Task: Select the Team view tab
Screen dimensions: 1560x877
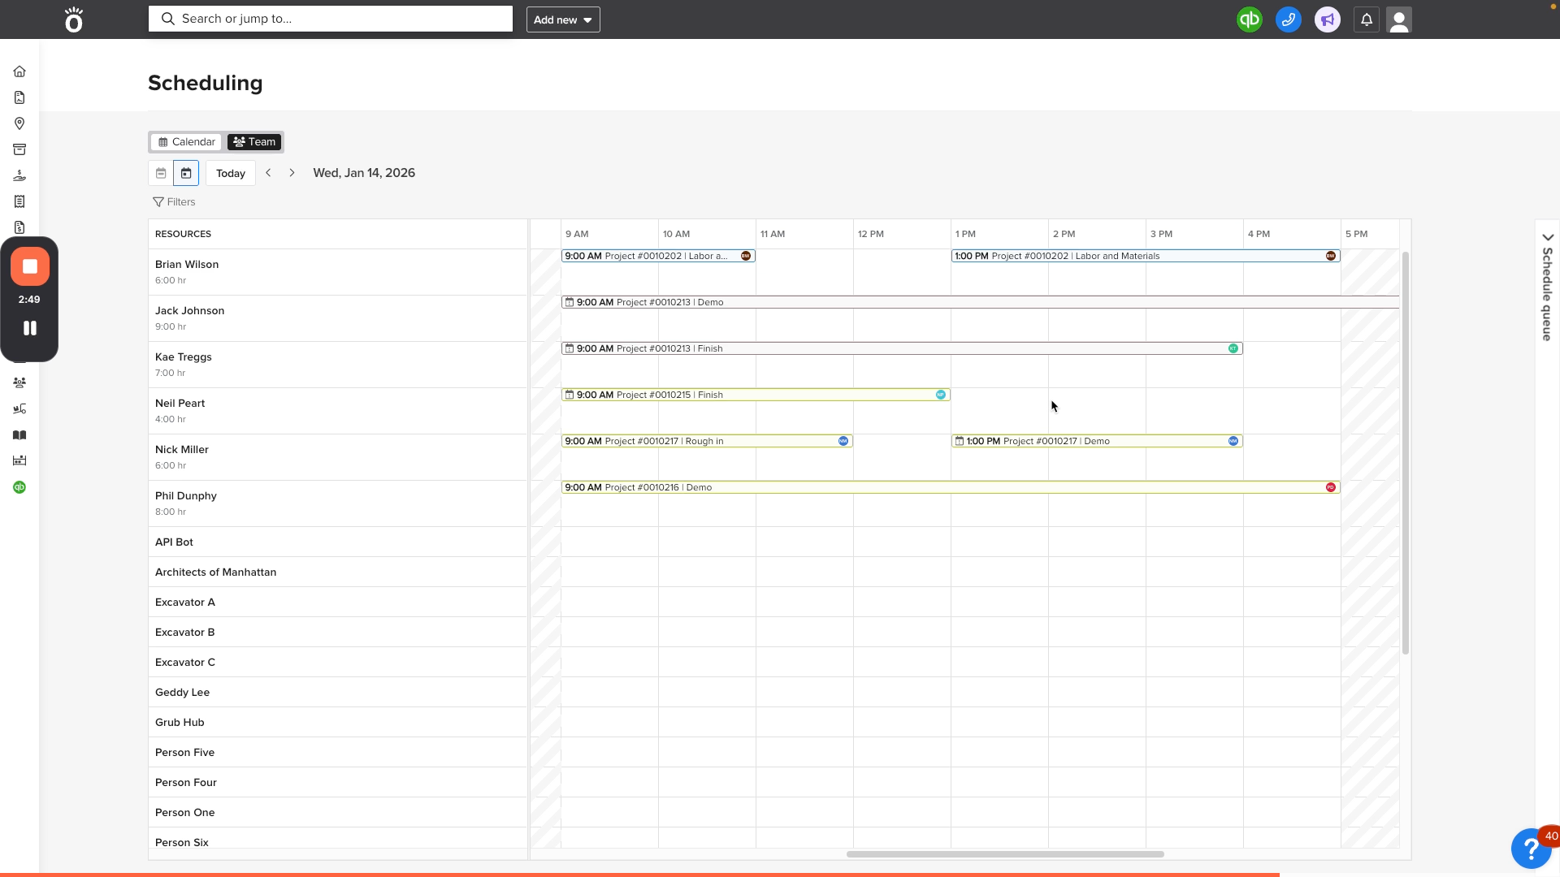Action: point(254,142)
